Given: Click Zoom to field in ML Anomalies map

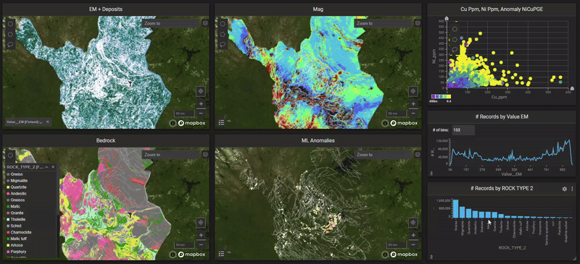Looking at the screenshot, I should pos(384,155).
